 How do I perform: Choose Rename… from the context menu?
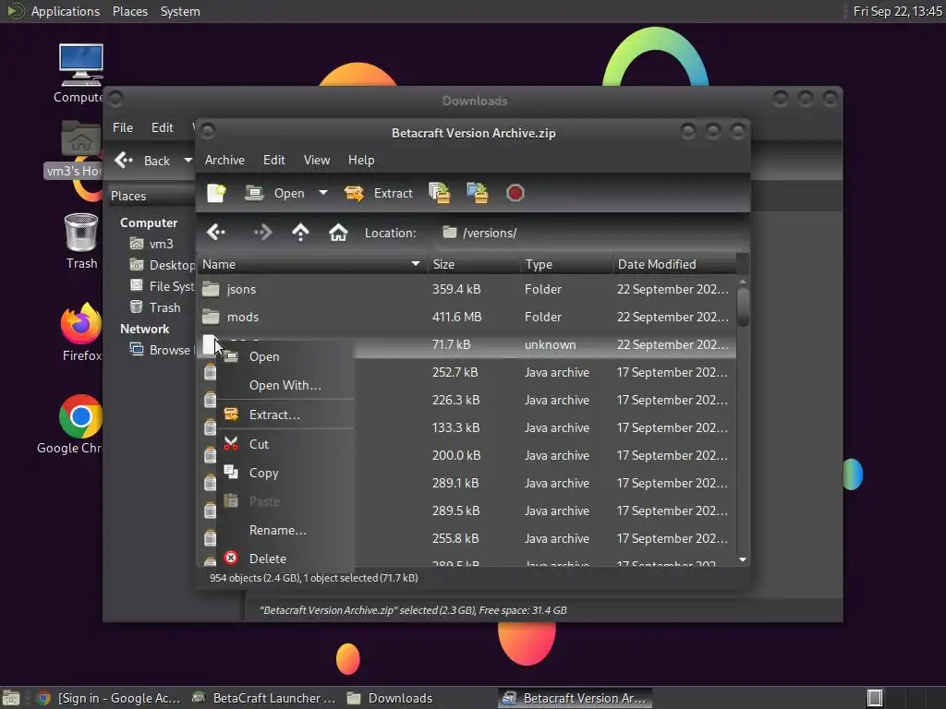[285, 530]
